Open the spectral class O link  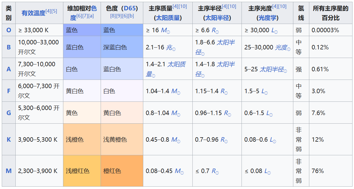click(9, 30)
